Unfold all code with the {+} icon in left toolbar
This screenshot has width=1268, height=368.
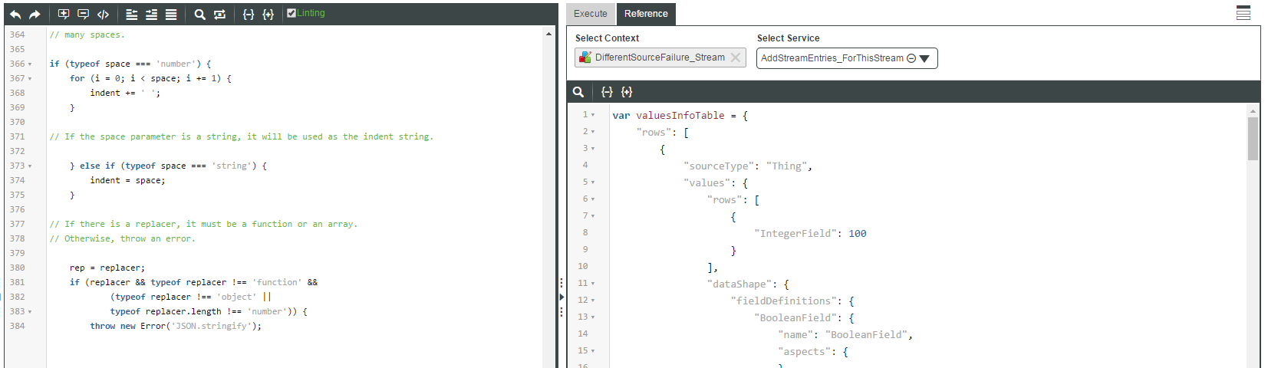coord(268,14)
